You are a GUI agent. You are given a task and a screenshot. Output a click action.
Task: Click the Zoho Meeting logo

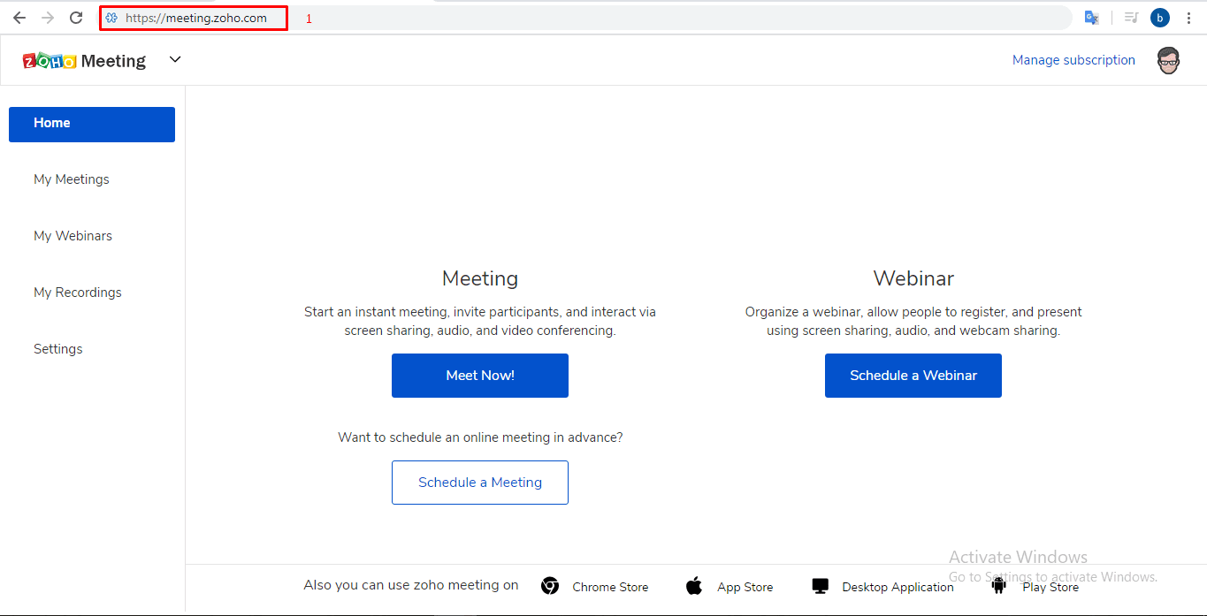pyautogui.click(x=84, y=61)
